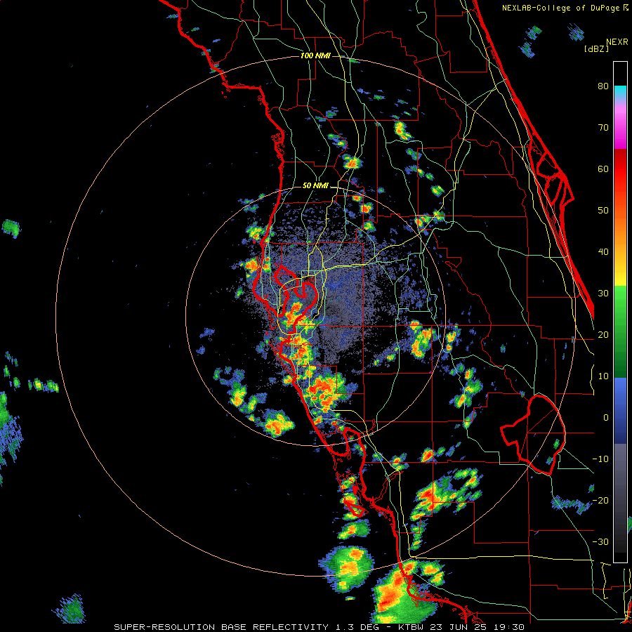Screen dimensions: 632x632
Task: Click the Super-Resolution Base Reflectivity caption
Action: point(320,627)
